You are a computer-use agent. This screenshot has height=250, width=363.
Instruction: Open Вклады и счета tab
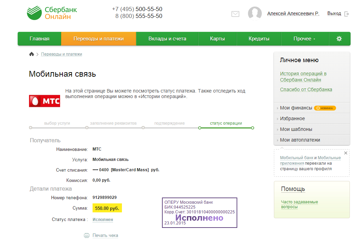167,39
